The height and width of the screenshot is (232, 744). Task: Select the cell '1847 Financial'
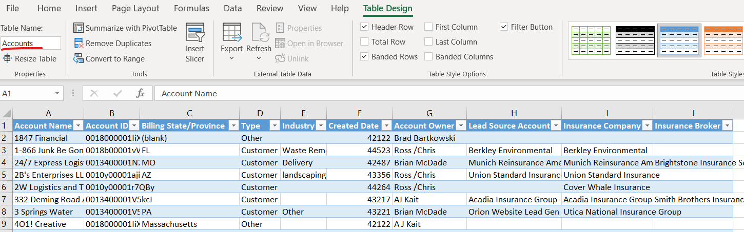pyautogui.click(x=48, y=138)
